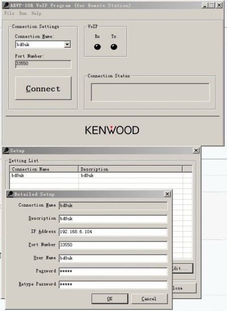Minimize the ARVP-10R main window
This screenshot has height=311, width=227.
click(x=205, y=5)
